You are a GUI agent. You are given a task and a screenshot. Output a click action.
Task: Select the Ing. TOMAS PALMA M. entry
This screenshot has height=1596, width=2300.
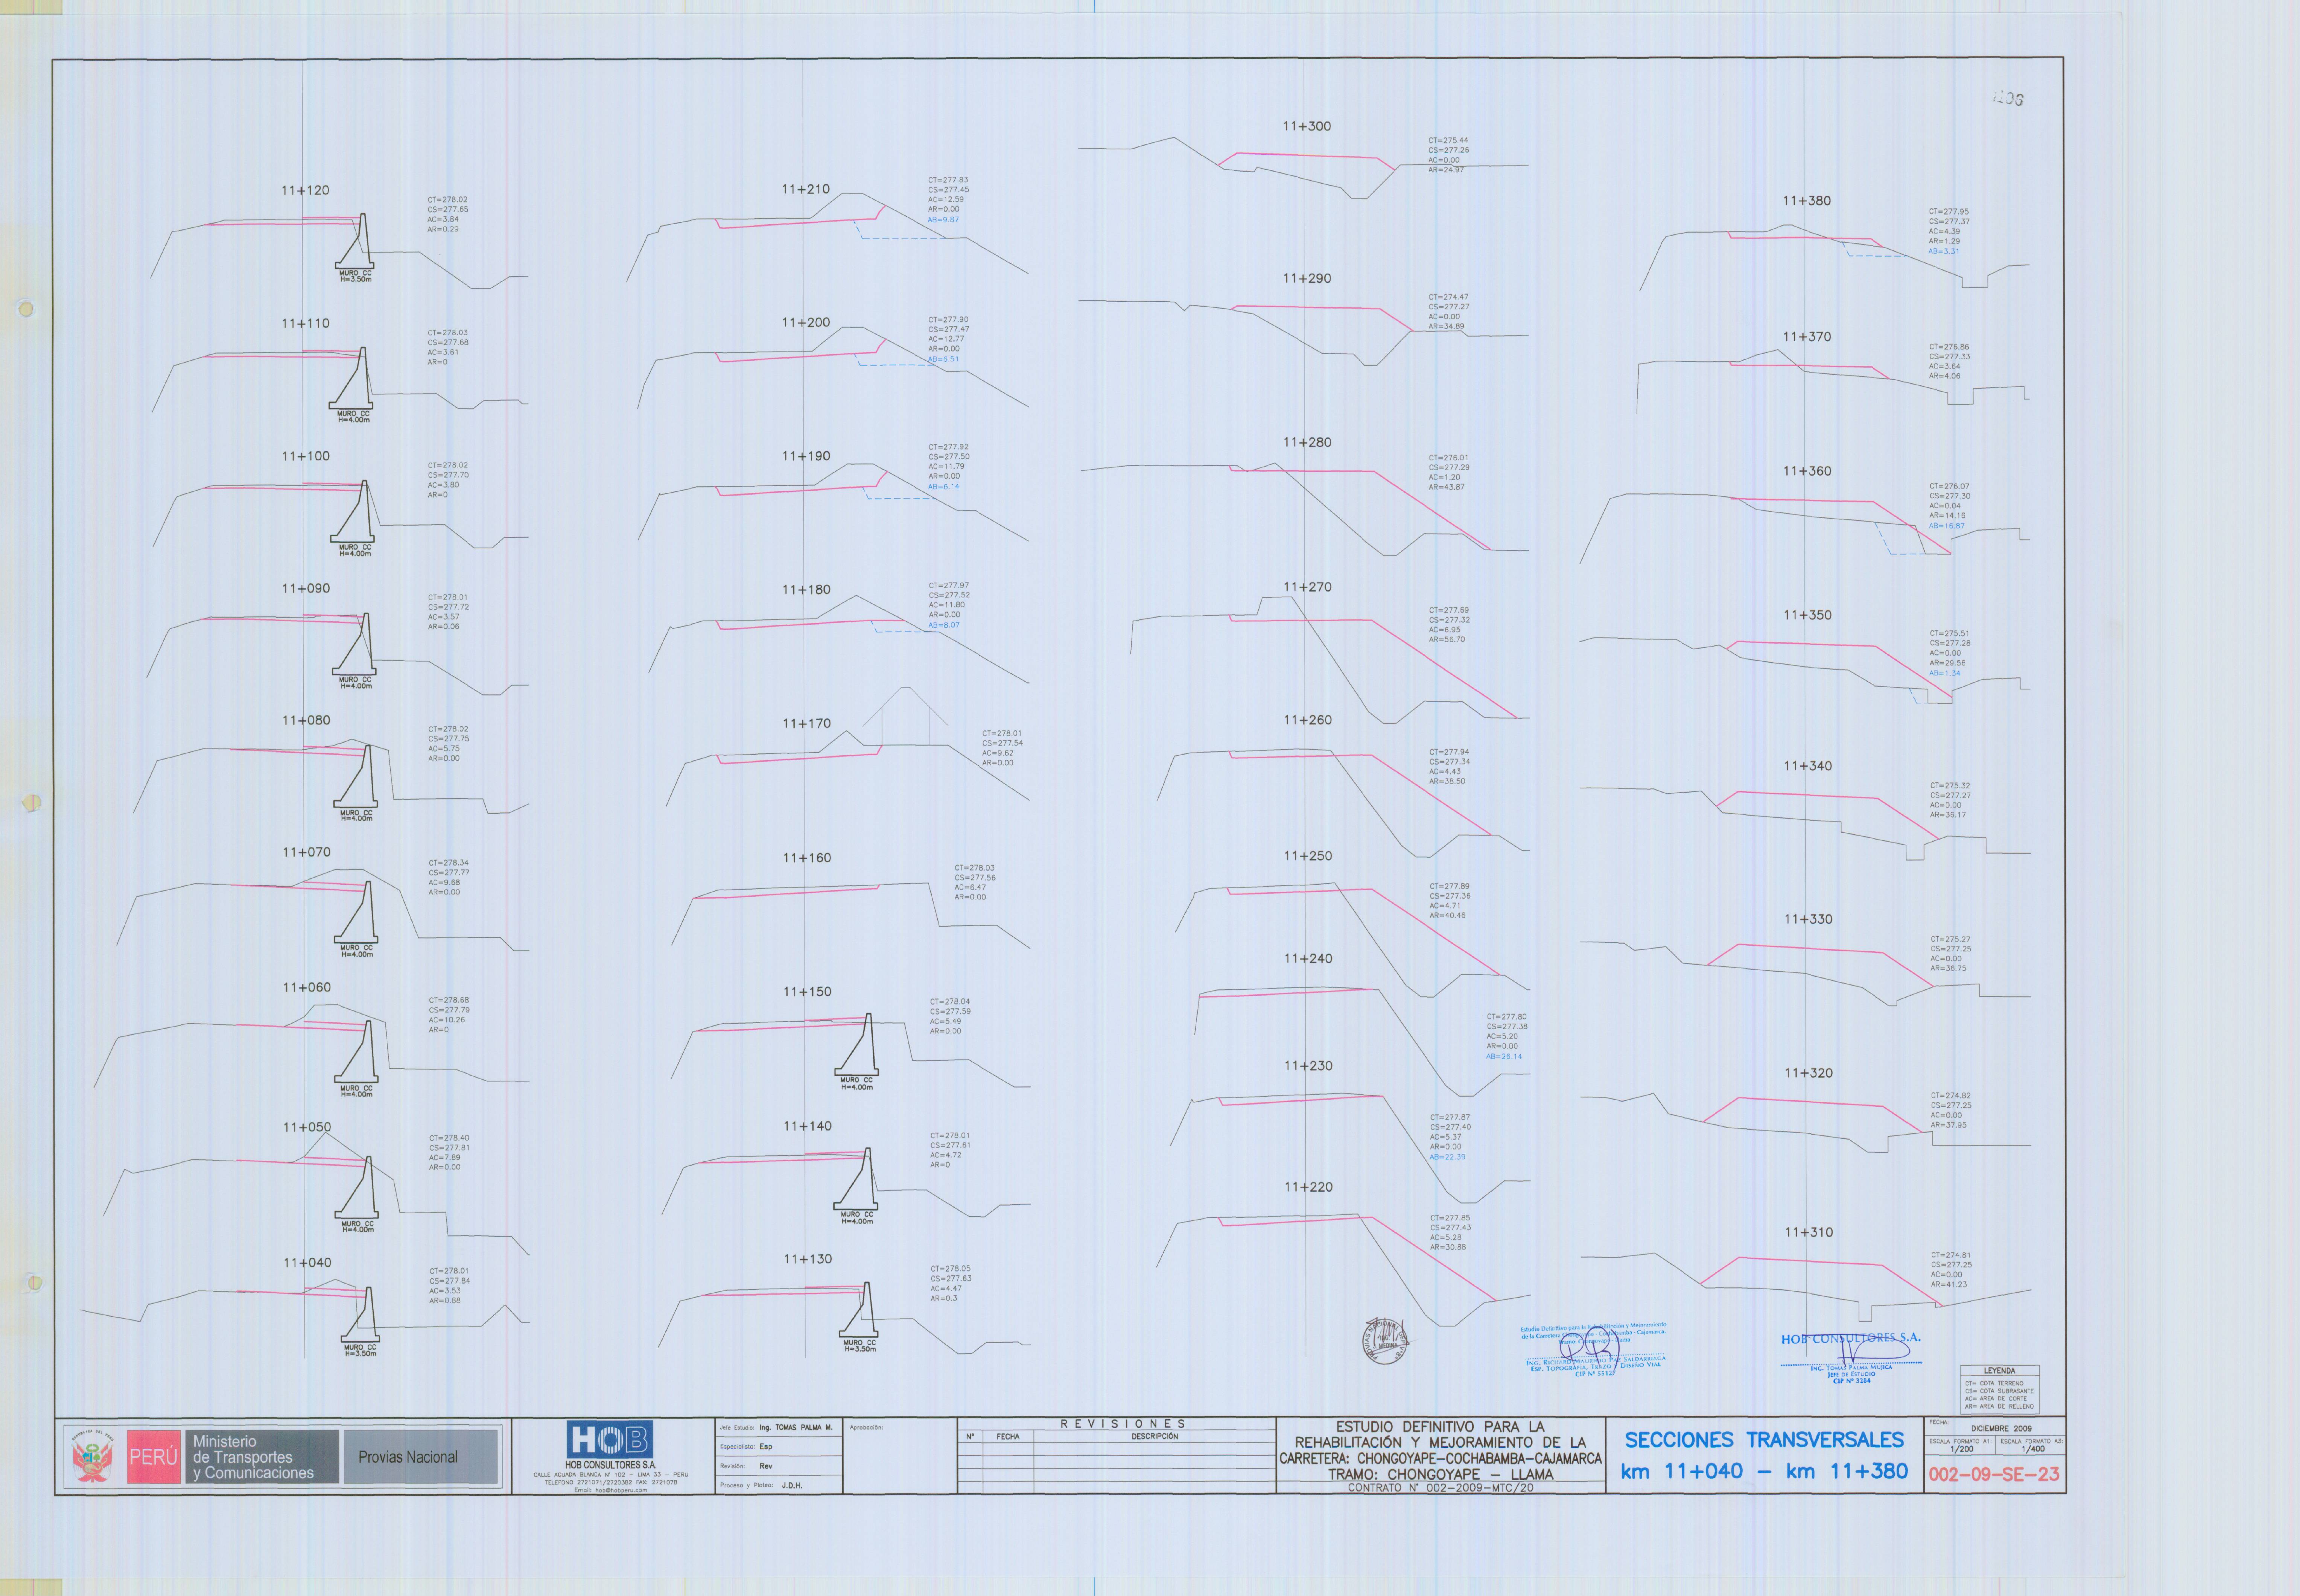(x=795, y=1428)
